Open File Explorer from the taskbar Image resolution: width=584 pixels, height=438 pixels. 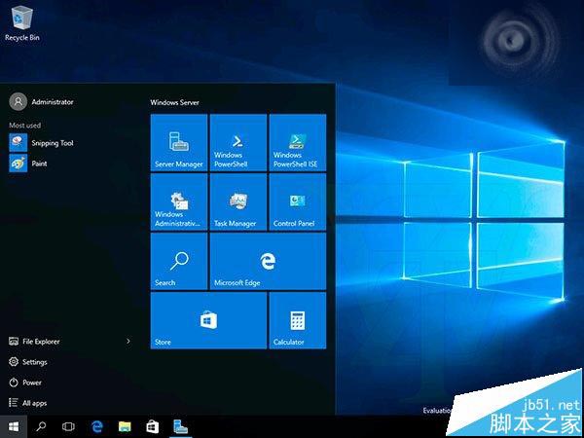coord(125,427)
